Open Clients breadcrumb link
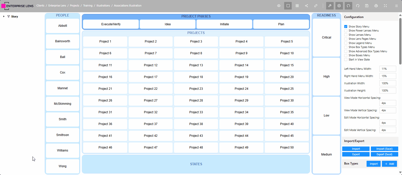This screenshot has height=175, width=402. click(40, 5)
